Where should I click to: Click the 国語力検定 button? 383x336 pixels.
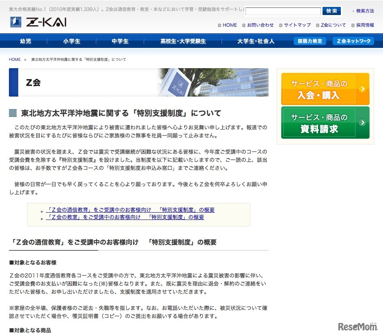coord(310,41)
